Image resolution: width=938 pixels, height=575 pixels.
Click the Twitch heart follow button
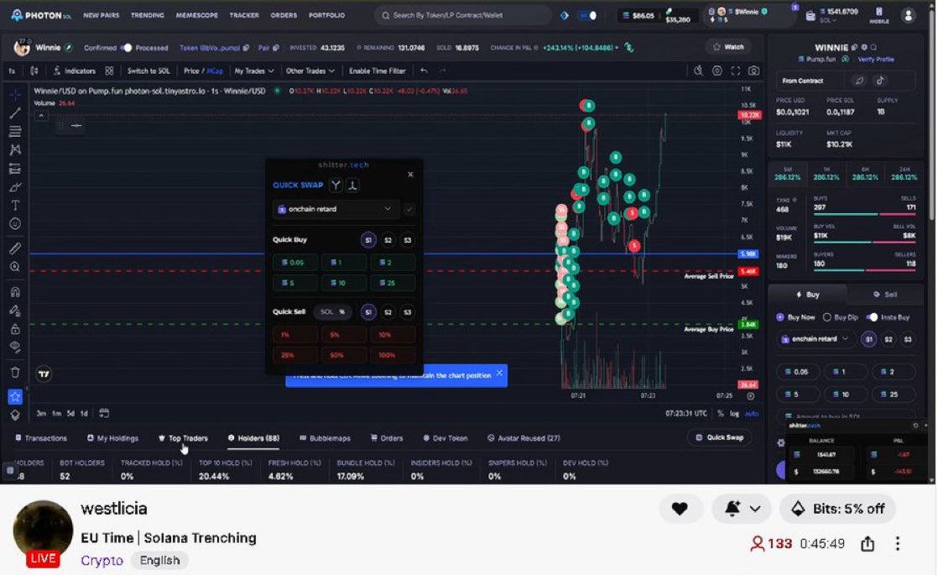(x=679, y=509)
